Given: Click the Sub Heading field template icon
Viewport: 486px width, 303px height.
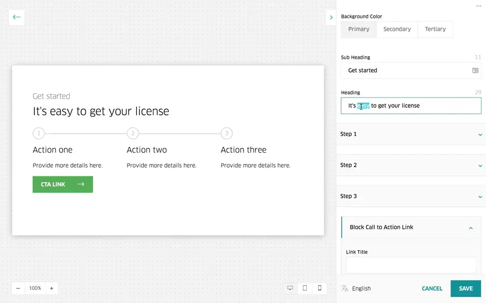Looking at the screenshot, I should tap(475, 71).
